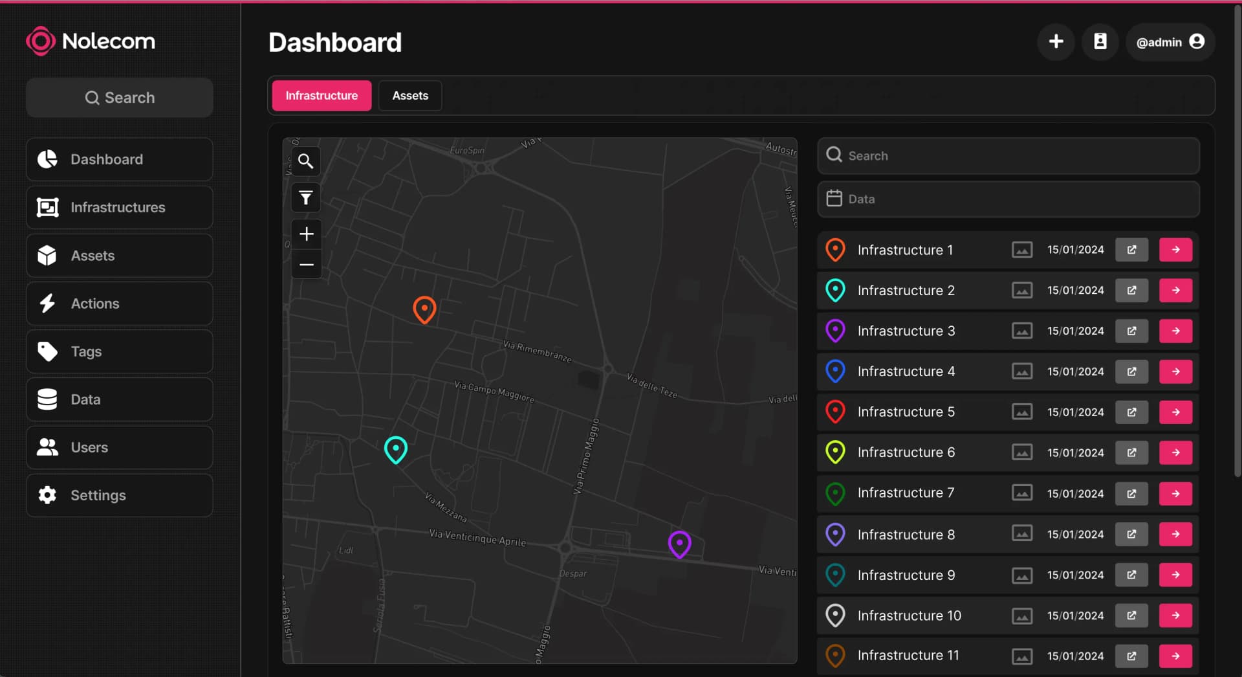Click the plus add button in header
This screenshot has height=677, width=1242.
[x=1056, y=42]
